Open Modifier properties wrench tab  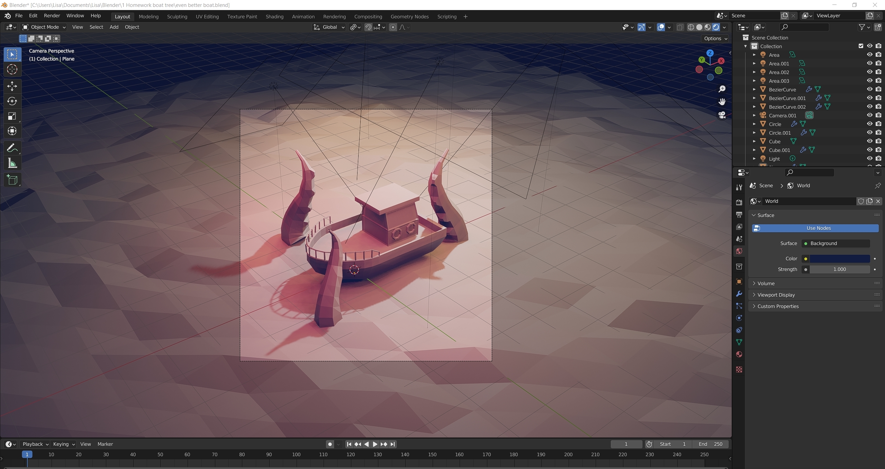click(739, 294)
